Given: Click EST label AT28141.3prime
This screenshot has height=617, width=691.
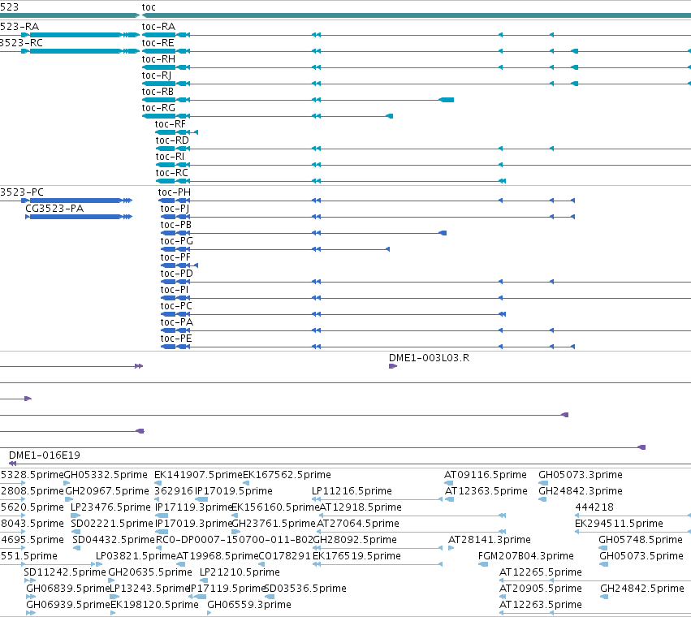Looking at the screenshot, I should pyautogui.click(x=489, y=540).
